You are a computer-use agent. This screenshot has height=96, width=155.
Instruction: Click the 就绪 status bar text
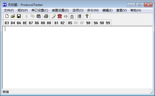[6, 92]
